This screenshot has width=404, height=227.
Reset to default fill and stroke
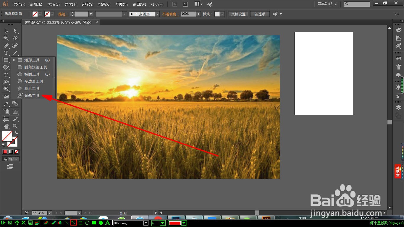click(x=4, y=145)
